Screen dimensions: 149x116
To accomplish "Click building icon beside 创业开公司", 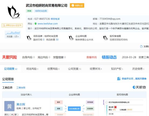I will 119,79.
